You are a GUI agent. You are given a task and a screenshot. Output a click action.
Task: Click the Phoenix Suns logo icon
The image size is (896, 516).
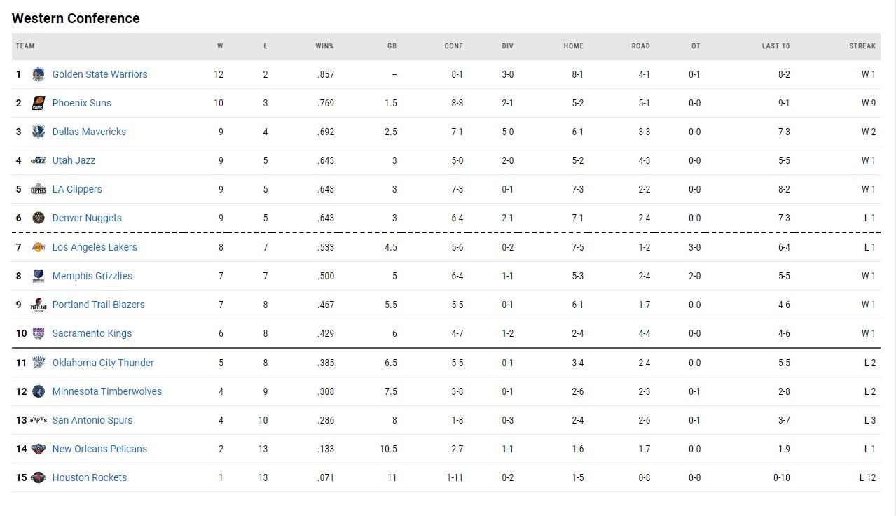click(39, 103)
